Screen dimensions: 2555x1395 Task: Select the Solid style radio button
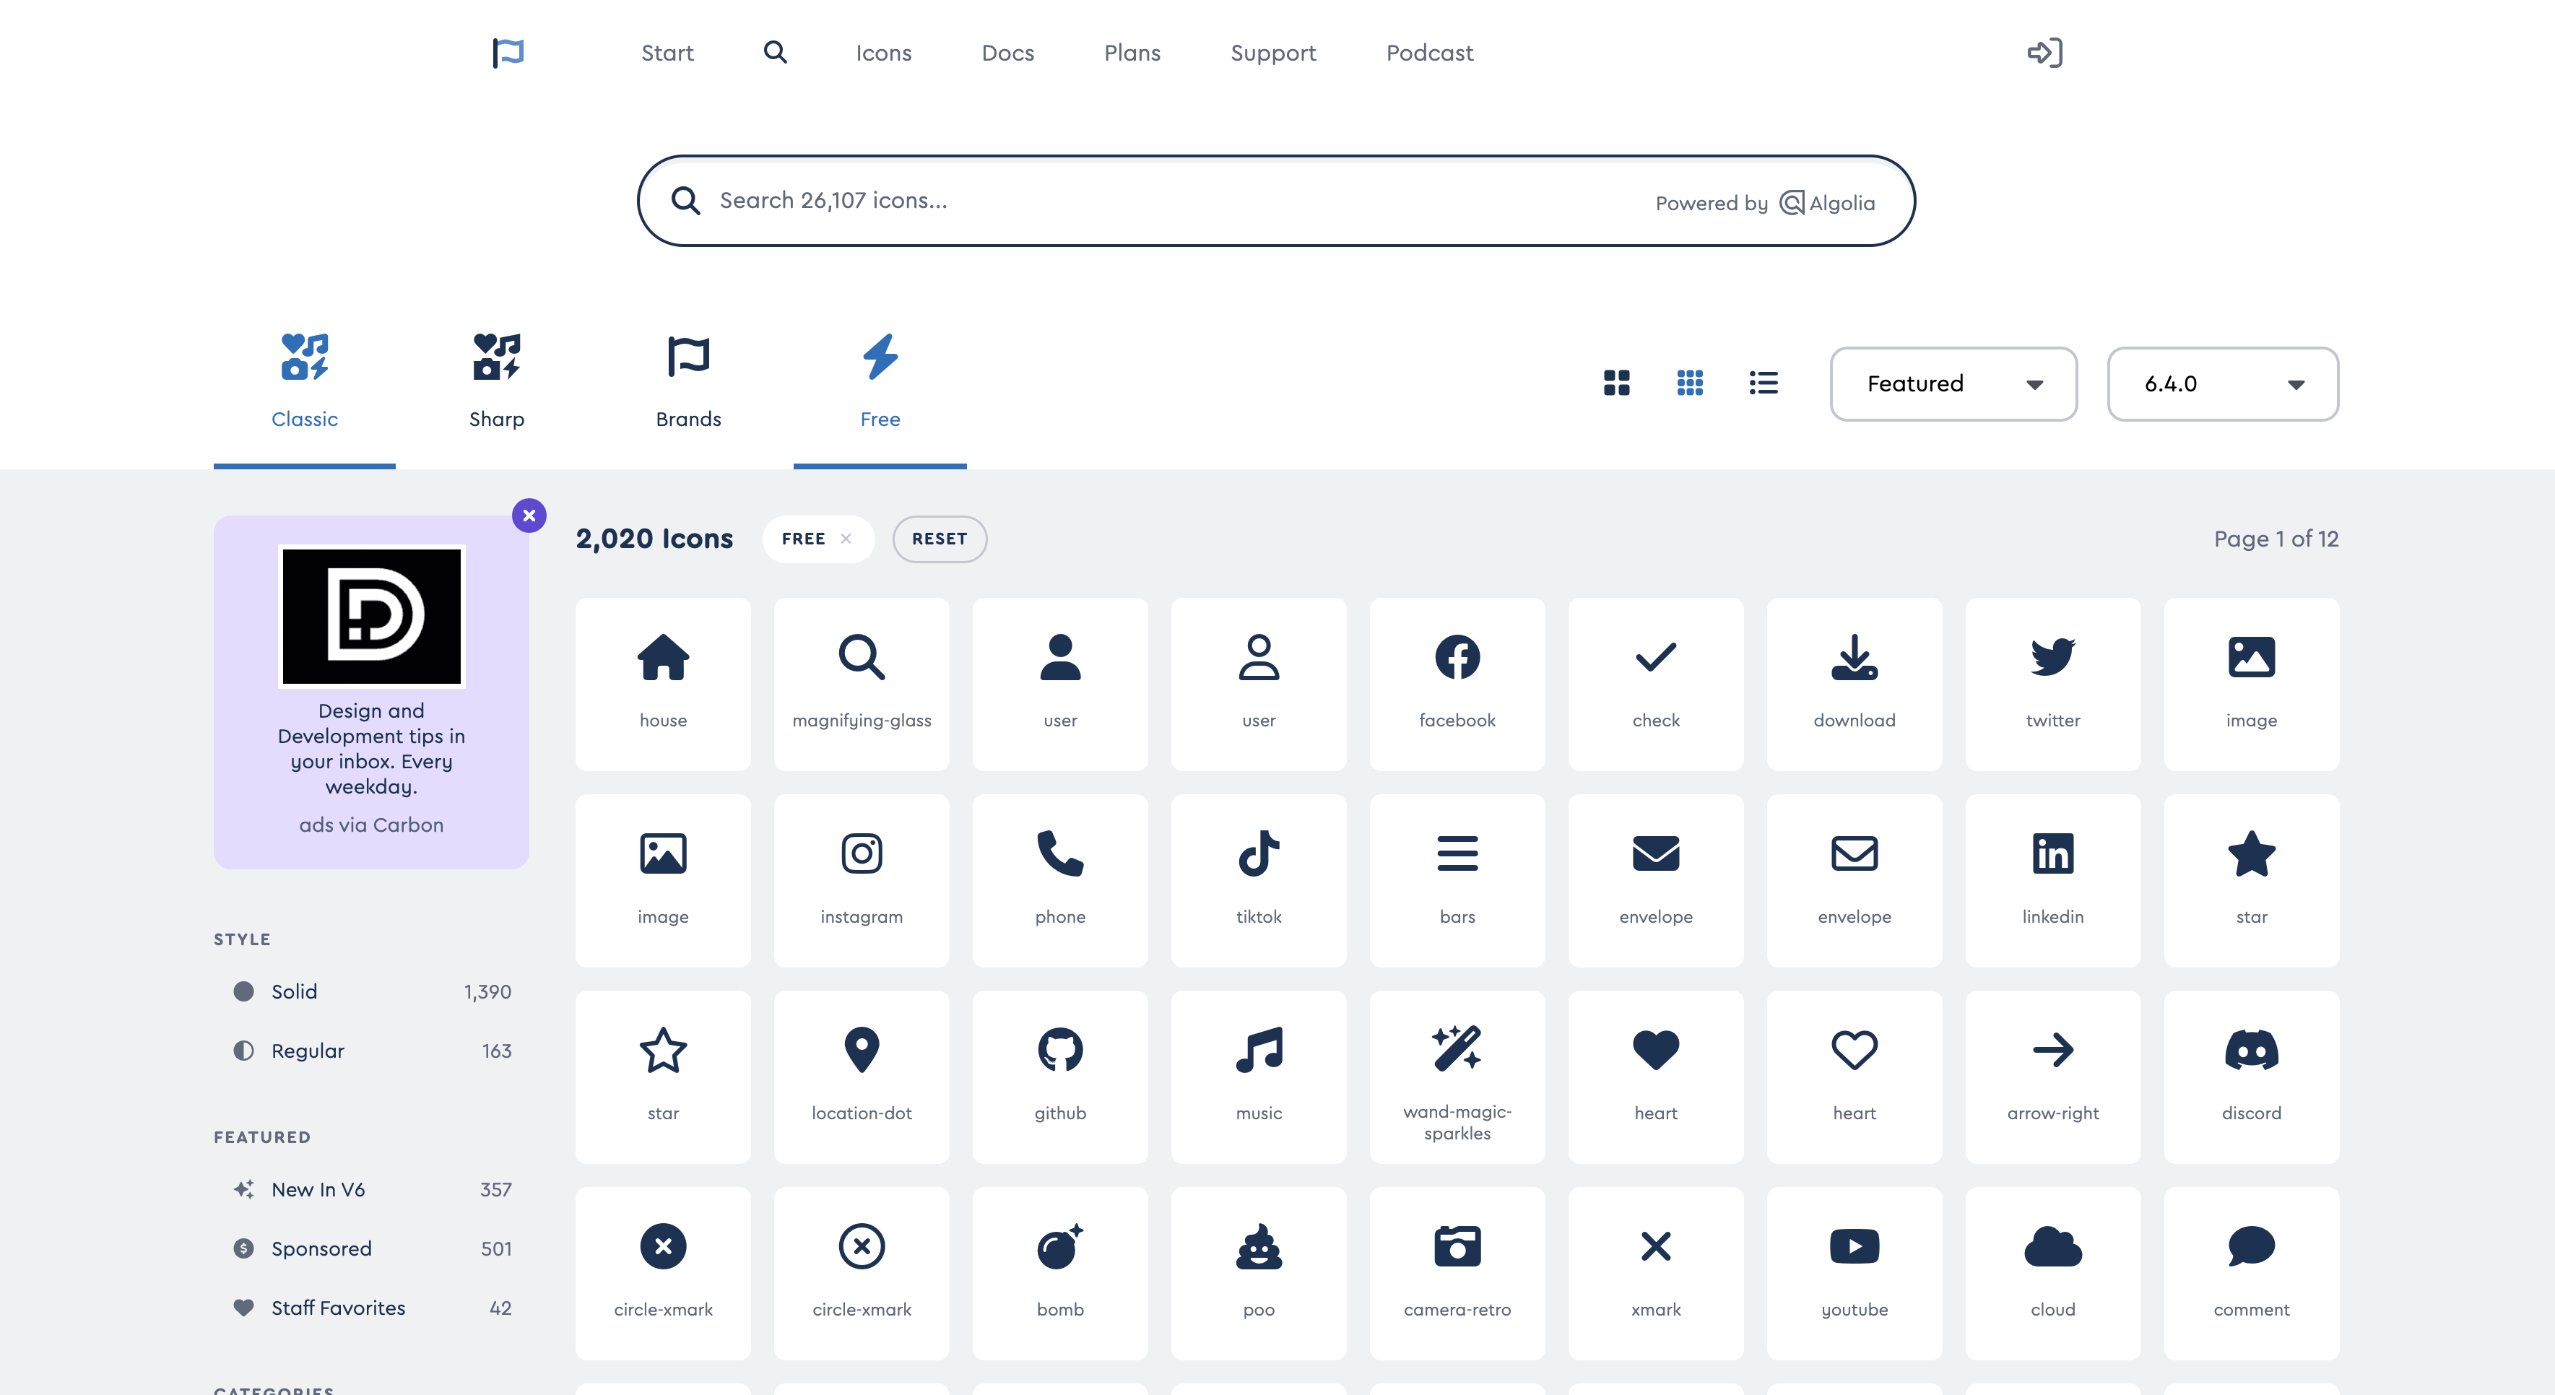[242, 991]
